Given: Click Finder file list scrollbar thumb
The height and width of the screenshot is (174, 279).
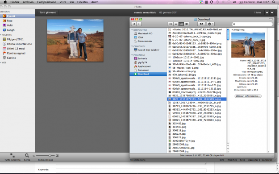Looking at the screenshot, I should 228,34.
